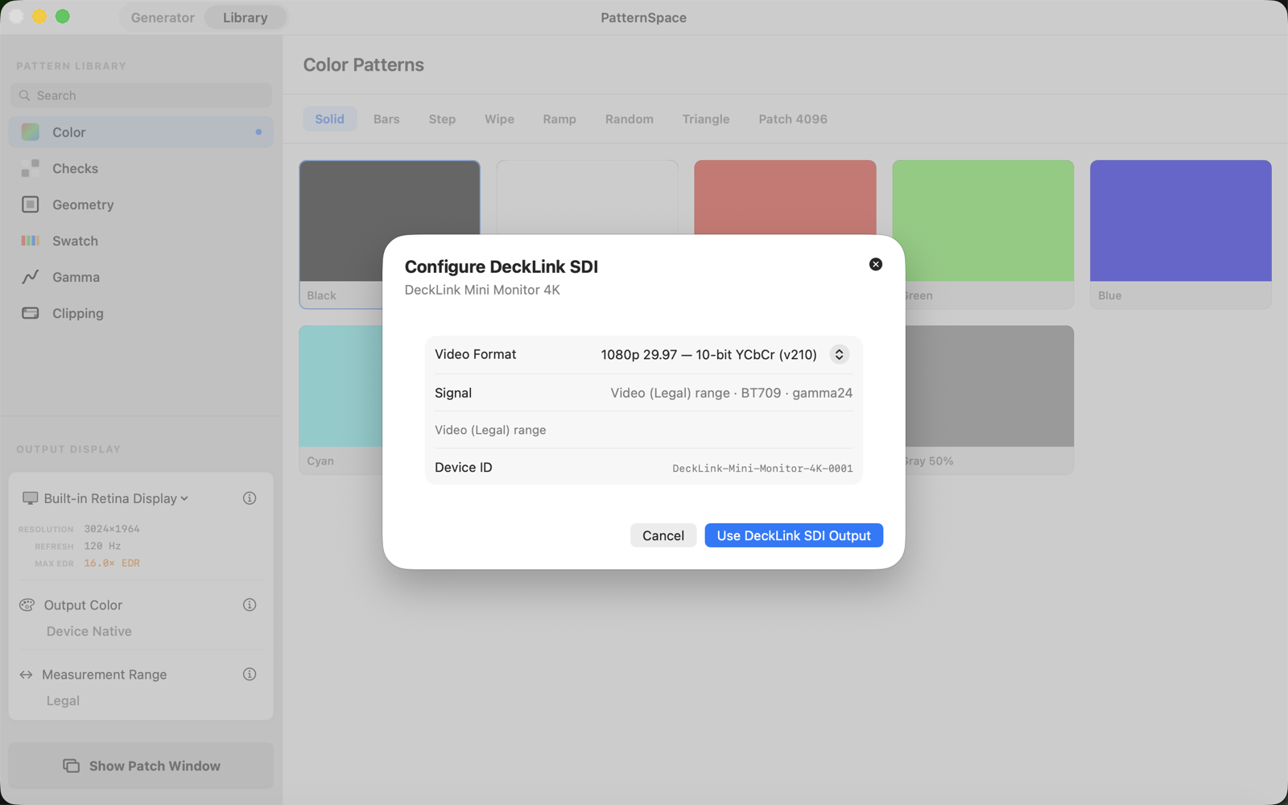Cancel the DeckLink configuration
This screenshot has width=1288, height=805.
(x=663, y=535)
